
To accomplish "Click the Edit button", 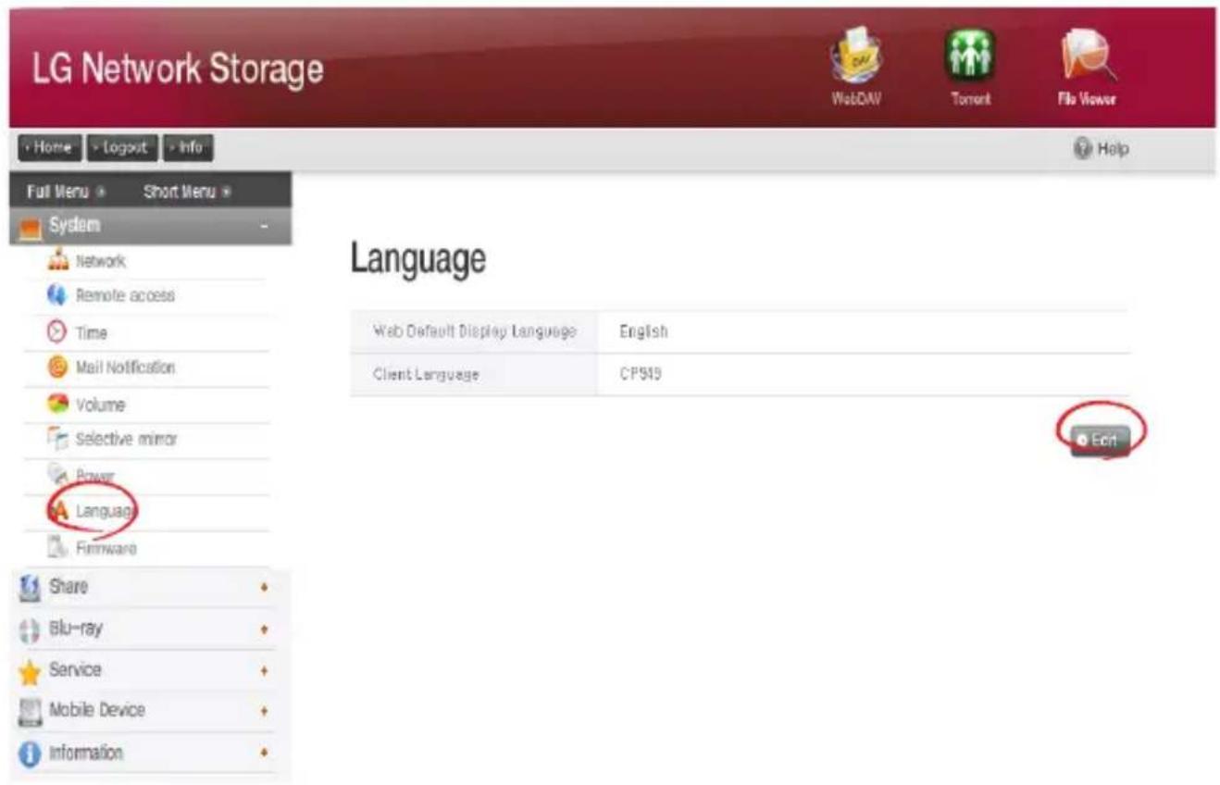I will pos(1100,441).
